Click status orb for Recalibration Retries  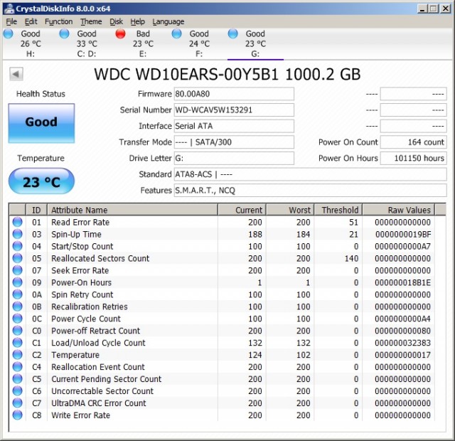point(17,307)
